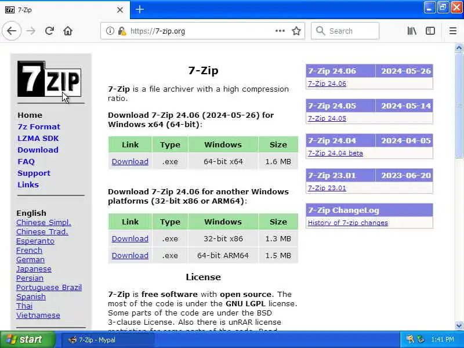Screen dimensions: 464x348
Task: Open the 7z Format page
Action: [39, 126]
